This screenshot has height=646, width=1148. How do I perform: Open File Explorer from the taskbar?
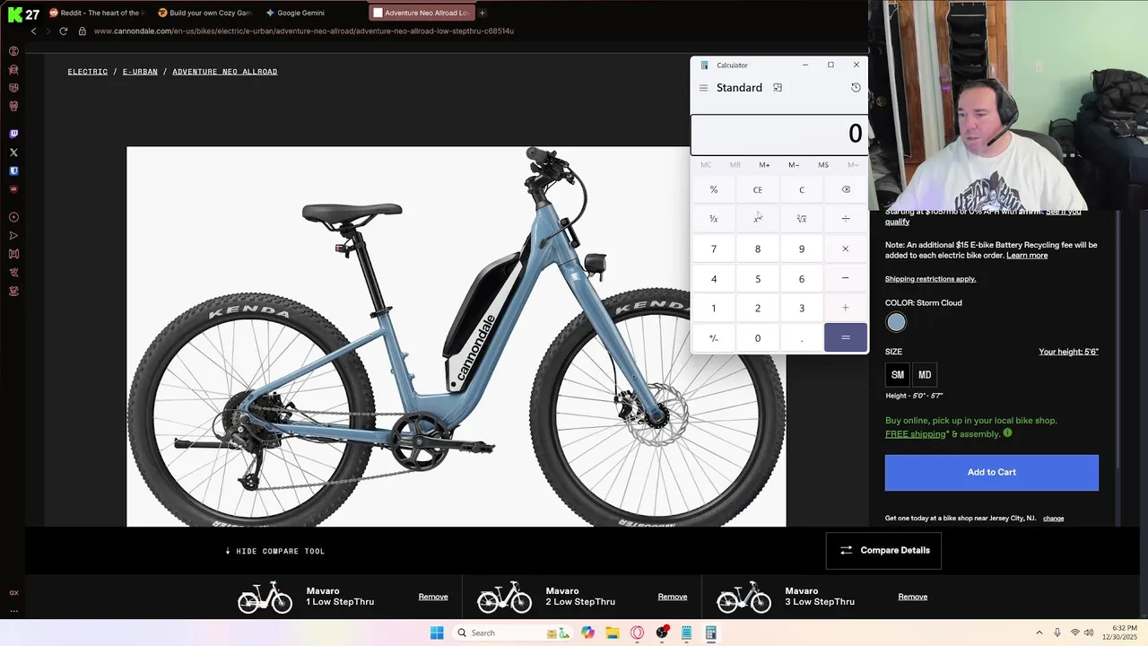pos(613,633)
